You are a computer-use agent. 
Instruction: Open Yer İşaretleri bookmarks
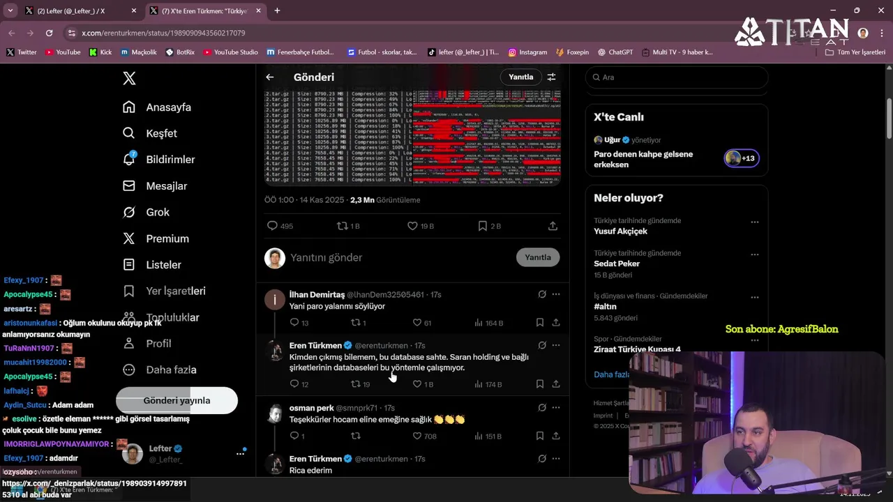[x=164, y=291]
